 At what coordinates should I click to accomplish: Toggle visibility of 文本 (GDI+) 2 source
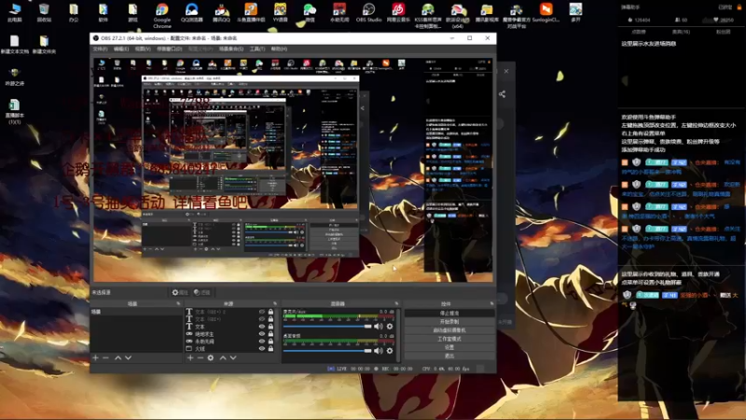(x=262, y=312)
